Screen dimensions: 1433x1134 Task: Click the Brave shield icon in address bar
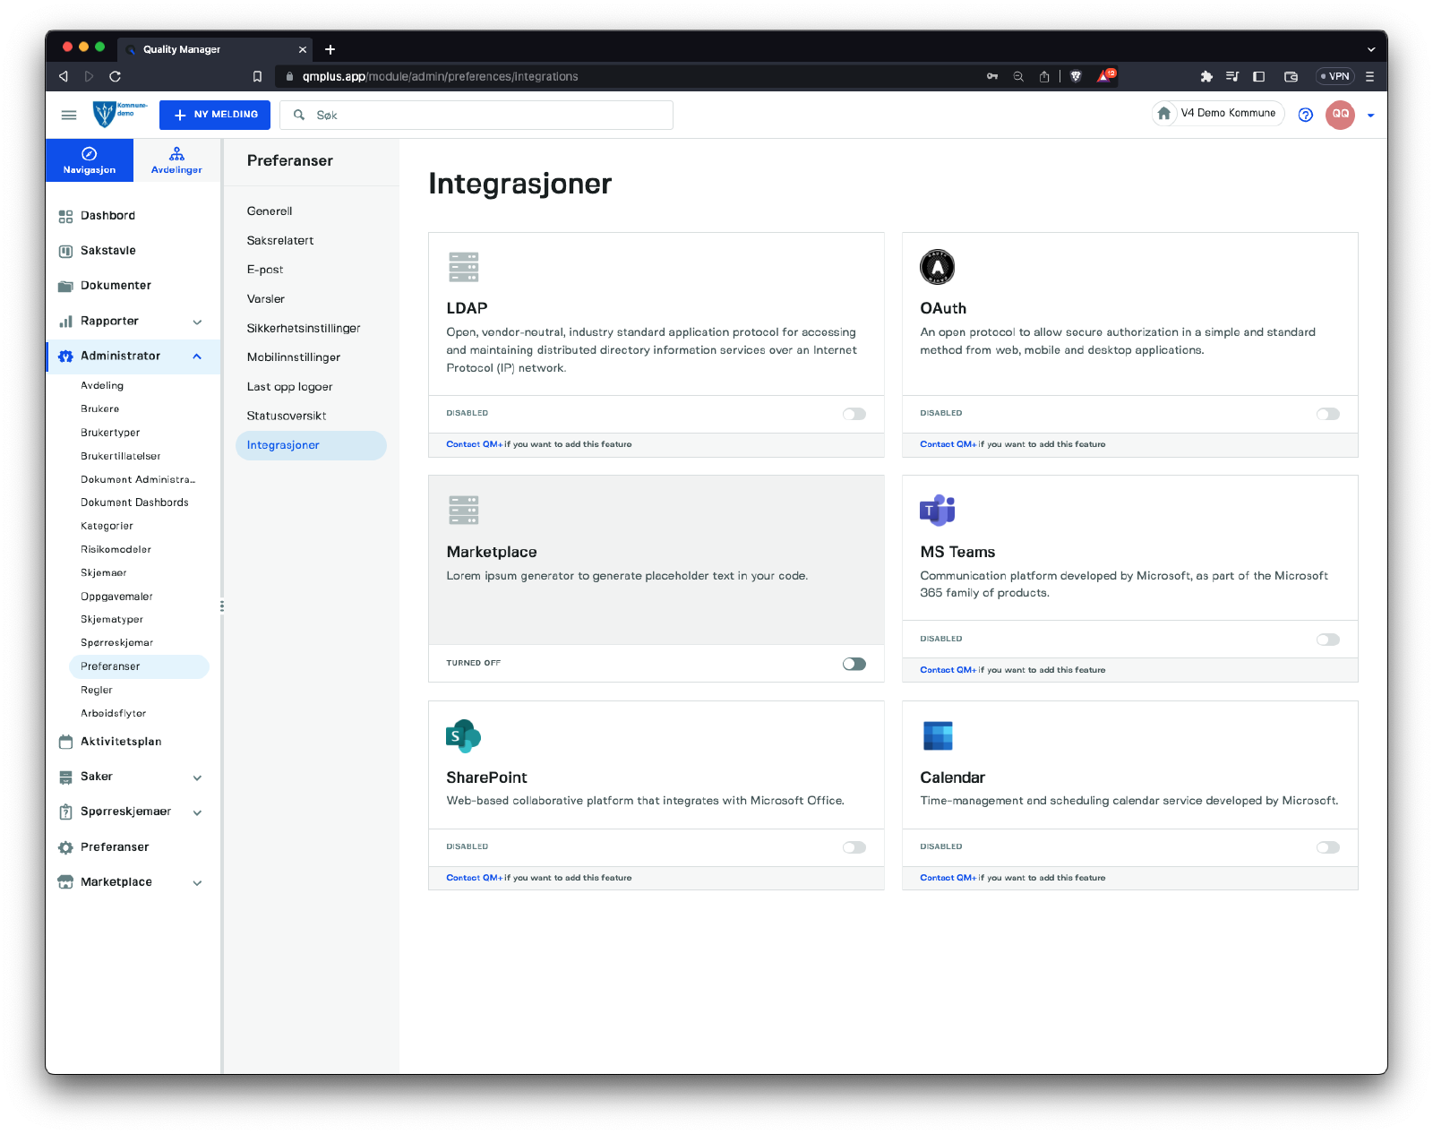(x=1076, y=76)
